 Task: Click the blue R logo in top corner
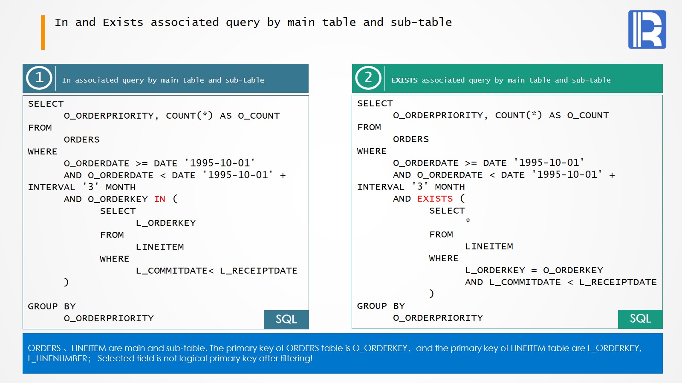647,29
